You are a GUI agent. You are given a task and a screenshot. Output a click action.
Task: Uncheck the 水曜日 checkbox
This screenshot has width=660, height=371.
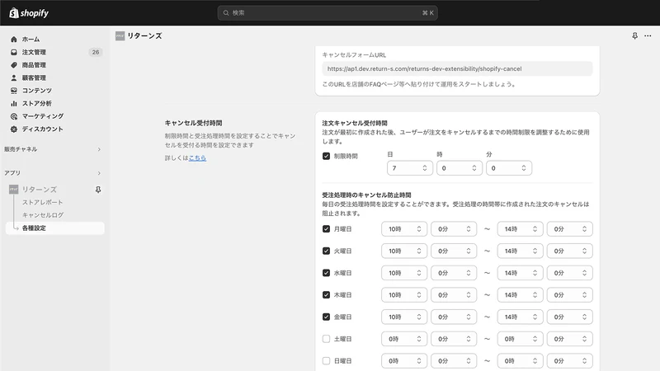pos(326,273)
